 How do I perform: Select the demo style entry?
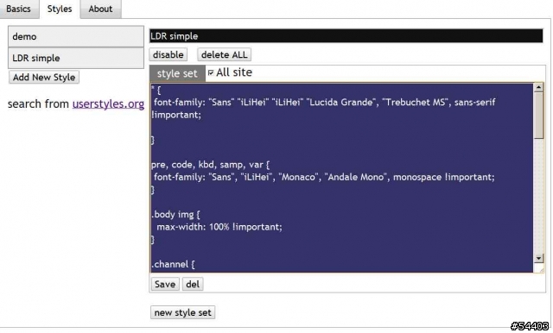click(x=76, y=36)
